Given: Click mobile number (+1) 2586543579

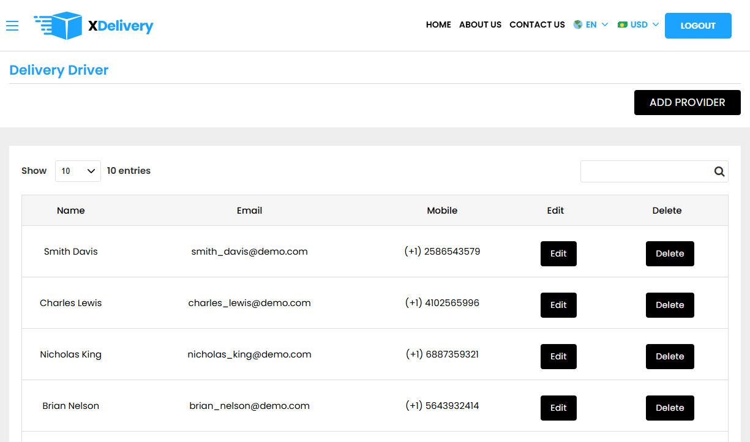Looking at the screenshot, I should click(442, 251).
